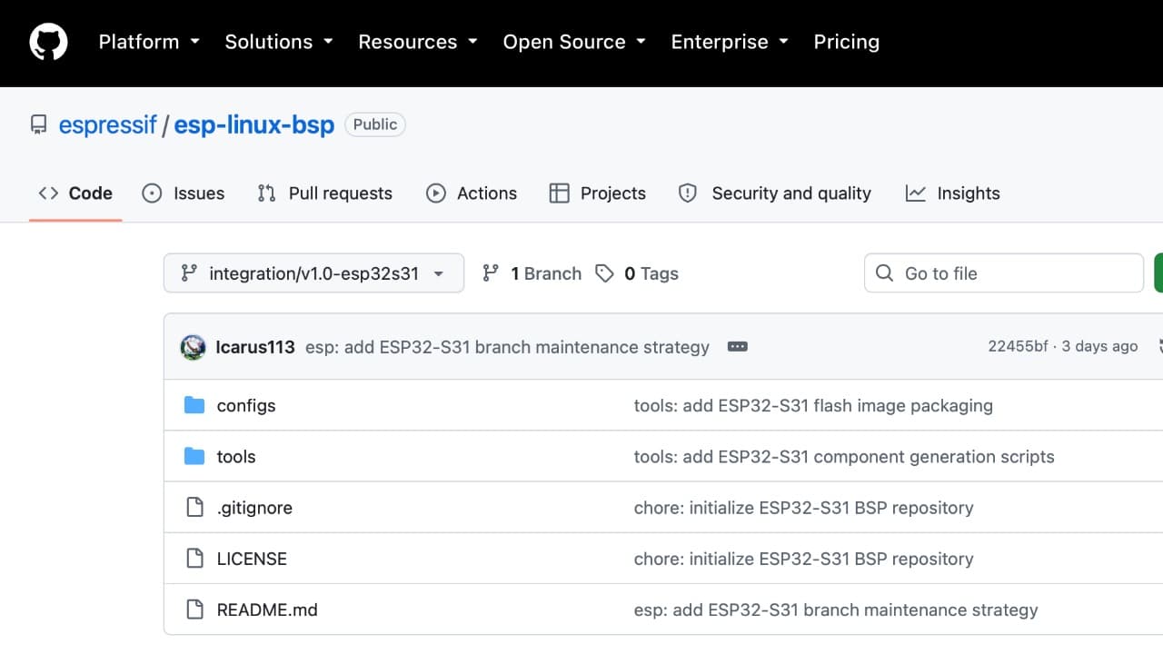This screenshot has height=654, width=1163.
Task: View the 1 Branch list
Action: [532, 273]
